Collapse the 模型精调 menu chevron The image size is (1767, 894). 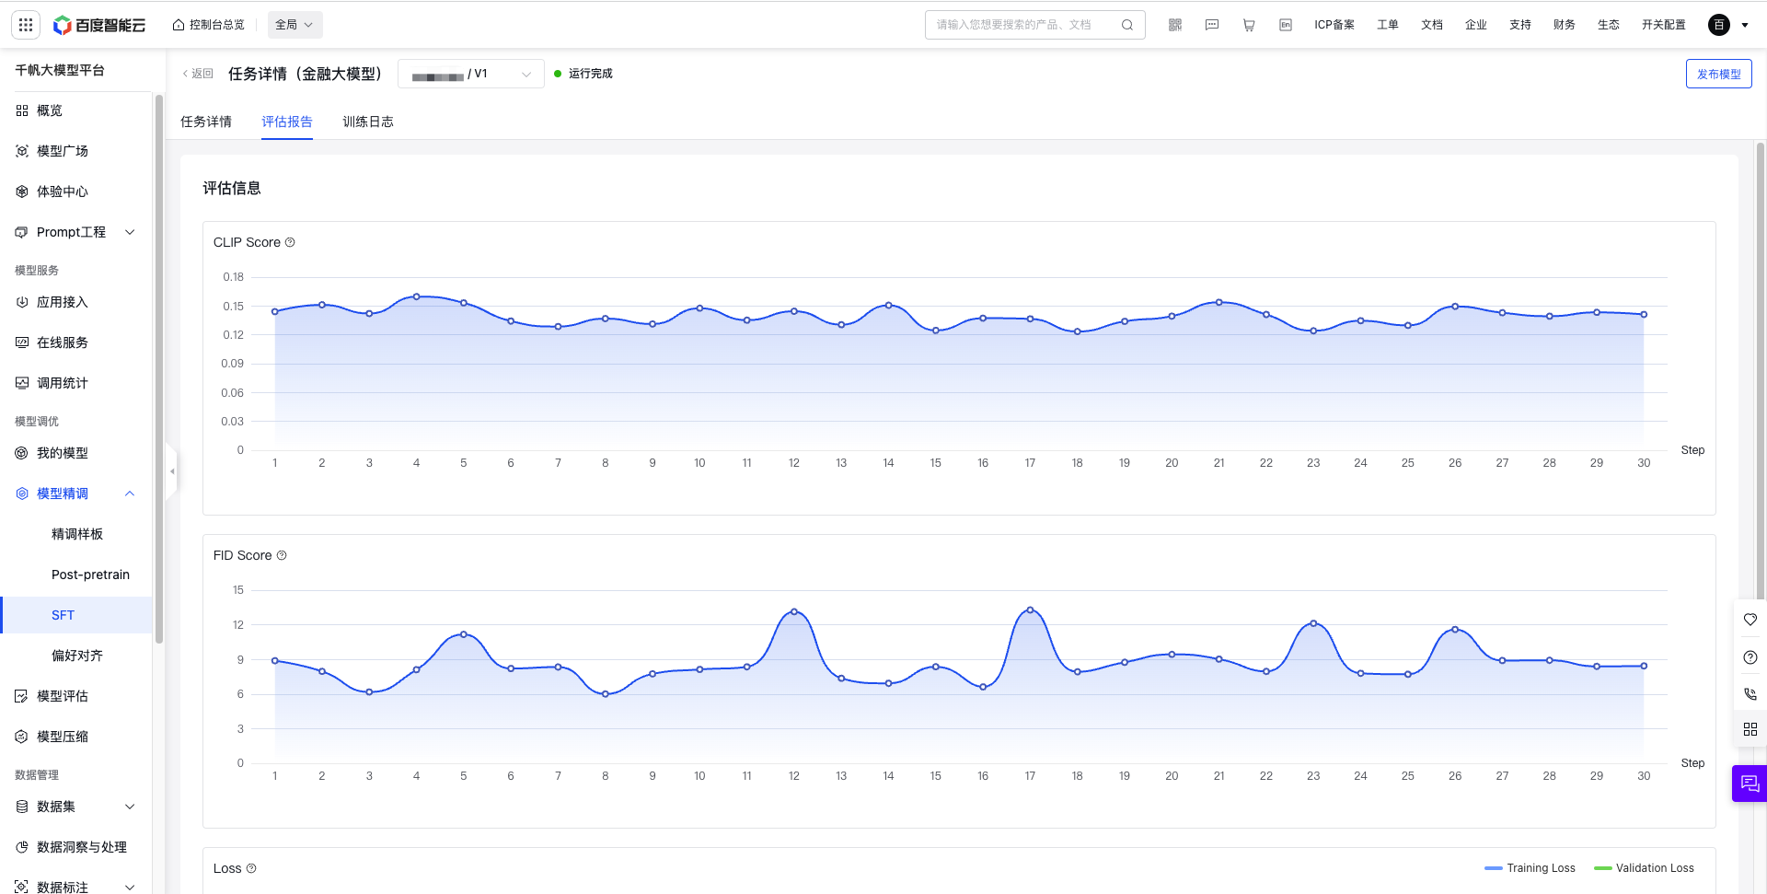(130, 493)
